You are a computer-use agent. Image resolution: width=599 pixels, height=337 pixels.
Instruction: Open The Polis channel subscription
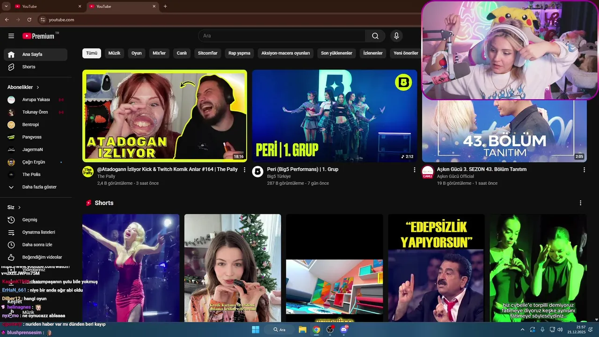coord(36,175)
